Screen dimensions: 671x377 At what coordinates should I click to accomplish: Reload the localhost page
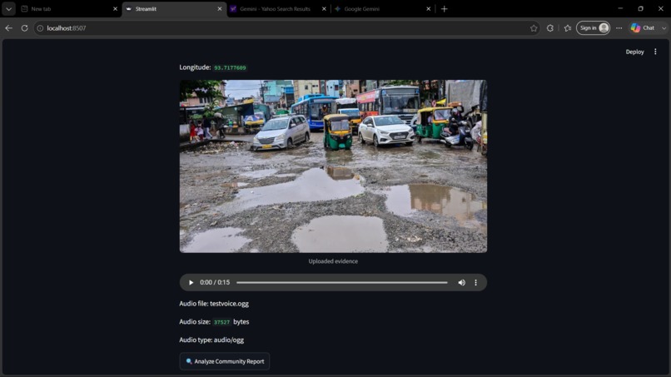point(24,27)
